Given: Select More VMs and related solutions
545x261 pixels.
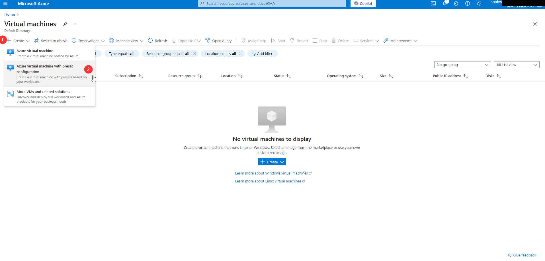Looking at the screenshot, I should [x=50, y=96].
